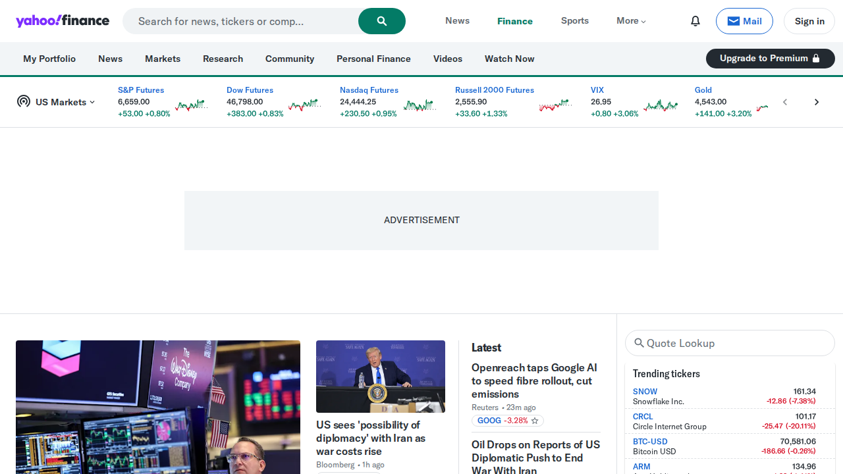Viewport: 843px width, 474px height.
Task: Click the Yahoo Finance logo
Action: tap(63, 20)
